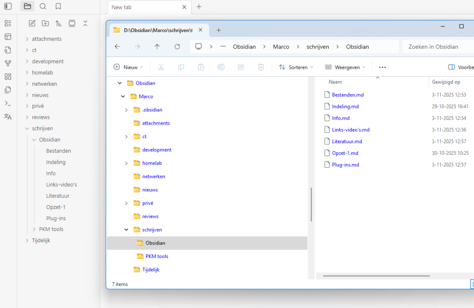
Task: Open the command palette ribbon icon
Action: click(x=8, y=103)
